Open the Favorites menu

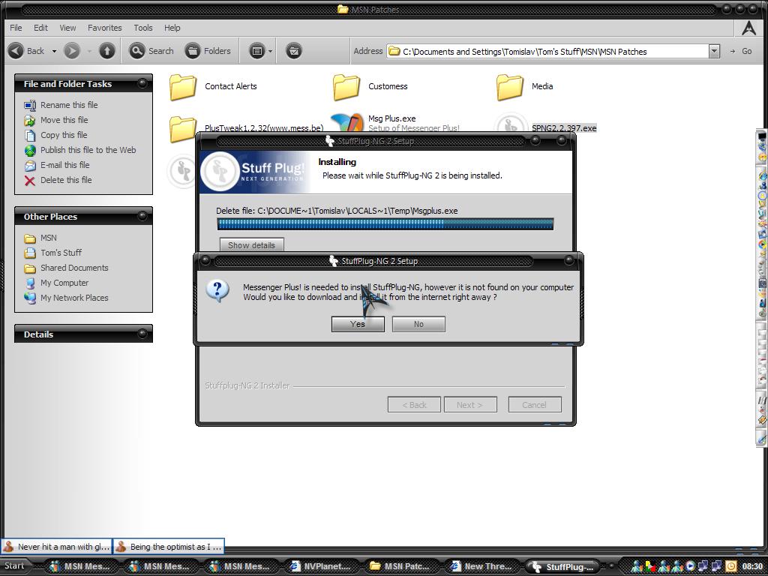104,28
